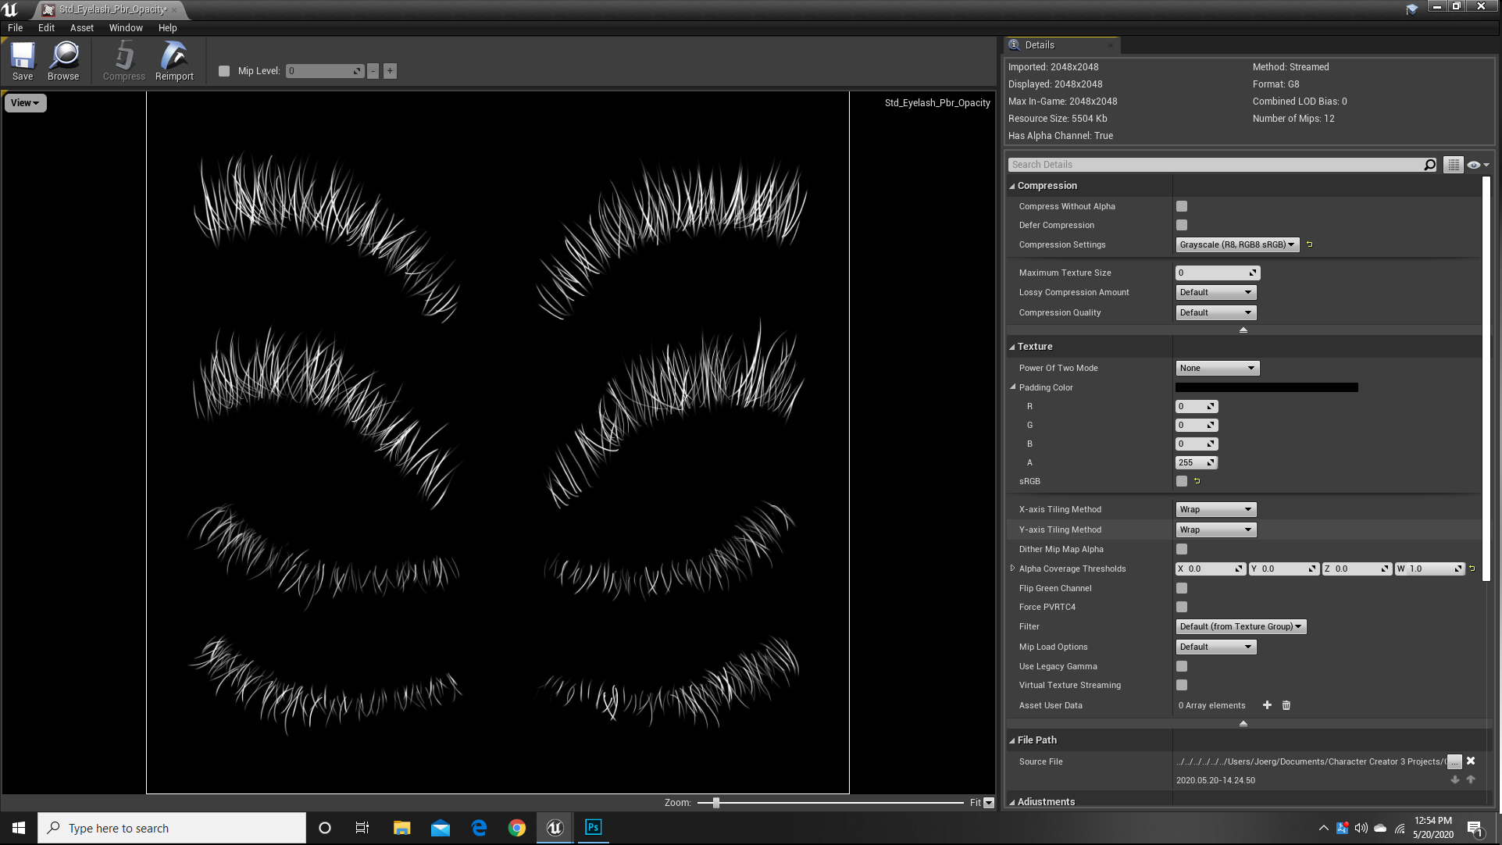Click the Padding Color swatch

coord(1266,387)
